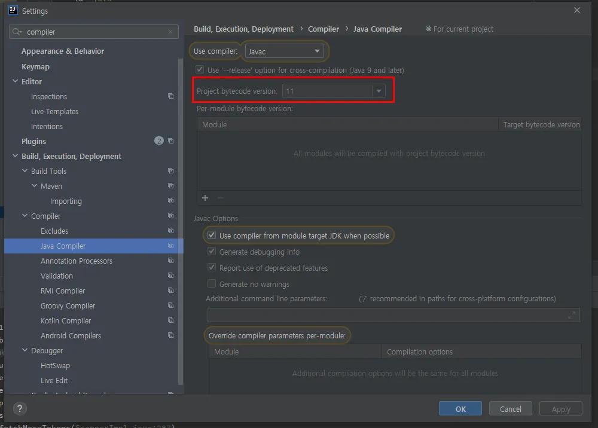Open the Keymap settings page
Viewport: 598px width, 428px height.
pyautogui.click(x=35, y=67)
